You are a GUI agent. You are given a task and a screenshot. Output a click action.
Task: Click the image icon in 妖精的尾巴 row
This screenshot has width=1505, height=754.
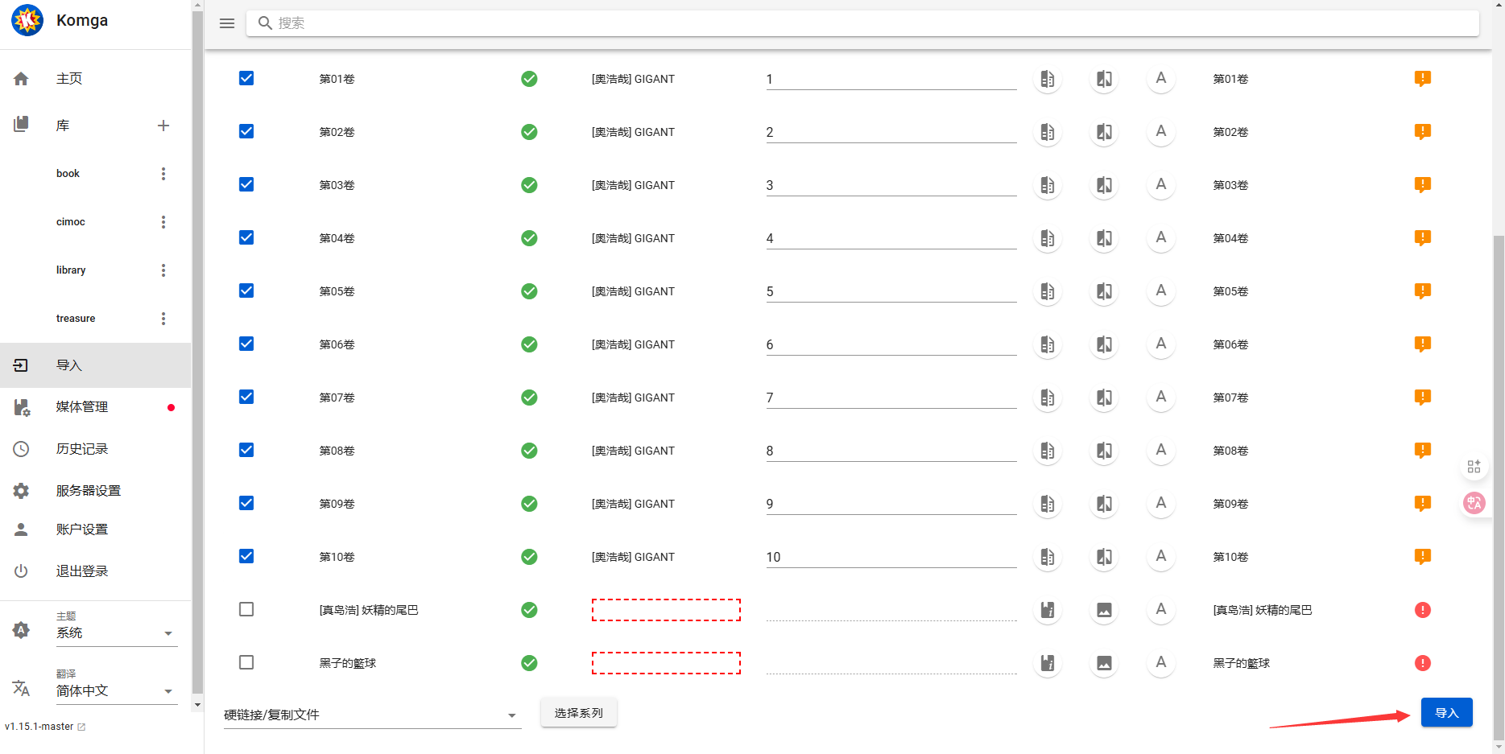click(1104, 610)
